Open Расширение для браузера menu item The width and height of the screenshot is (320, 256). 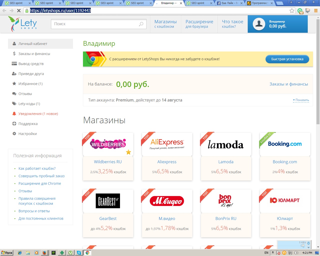point(199,24)
